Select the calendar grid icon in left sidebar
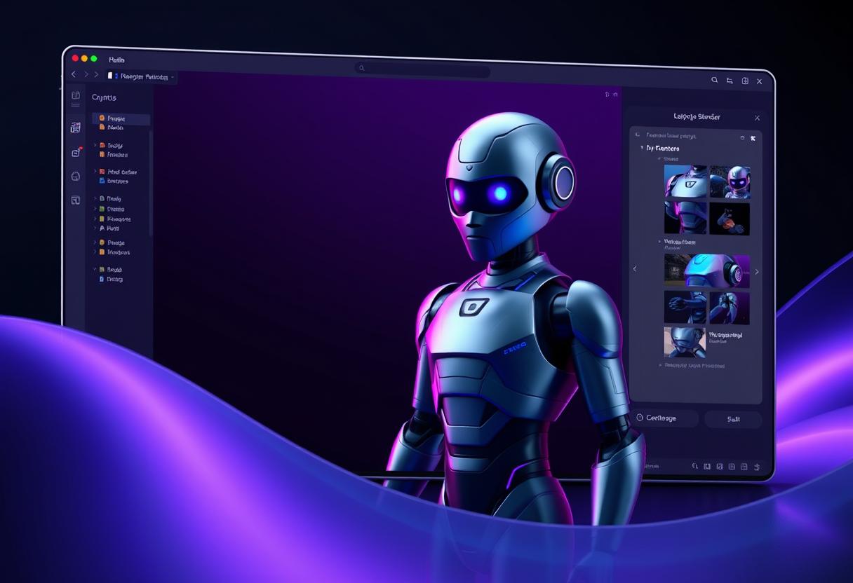The height and width of the screenshot is (583, 853). [76, 128]
